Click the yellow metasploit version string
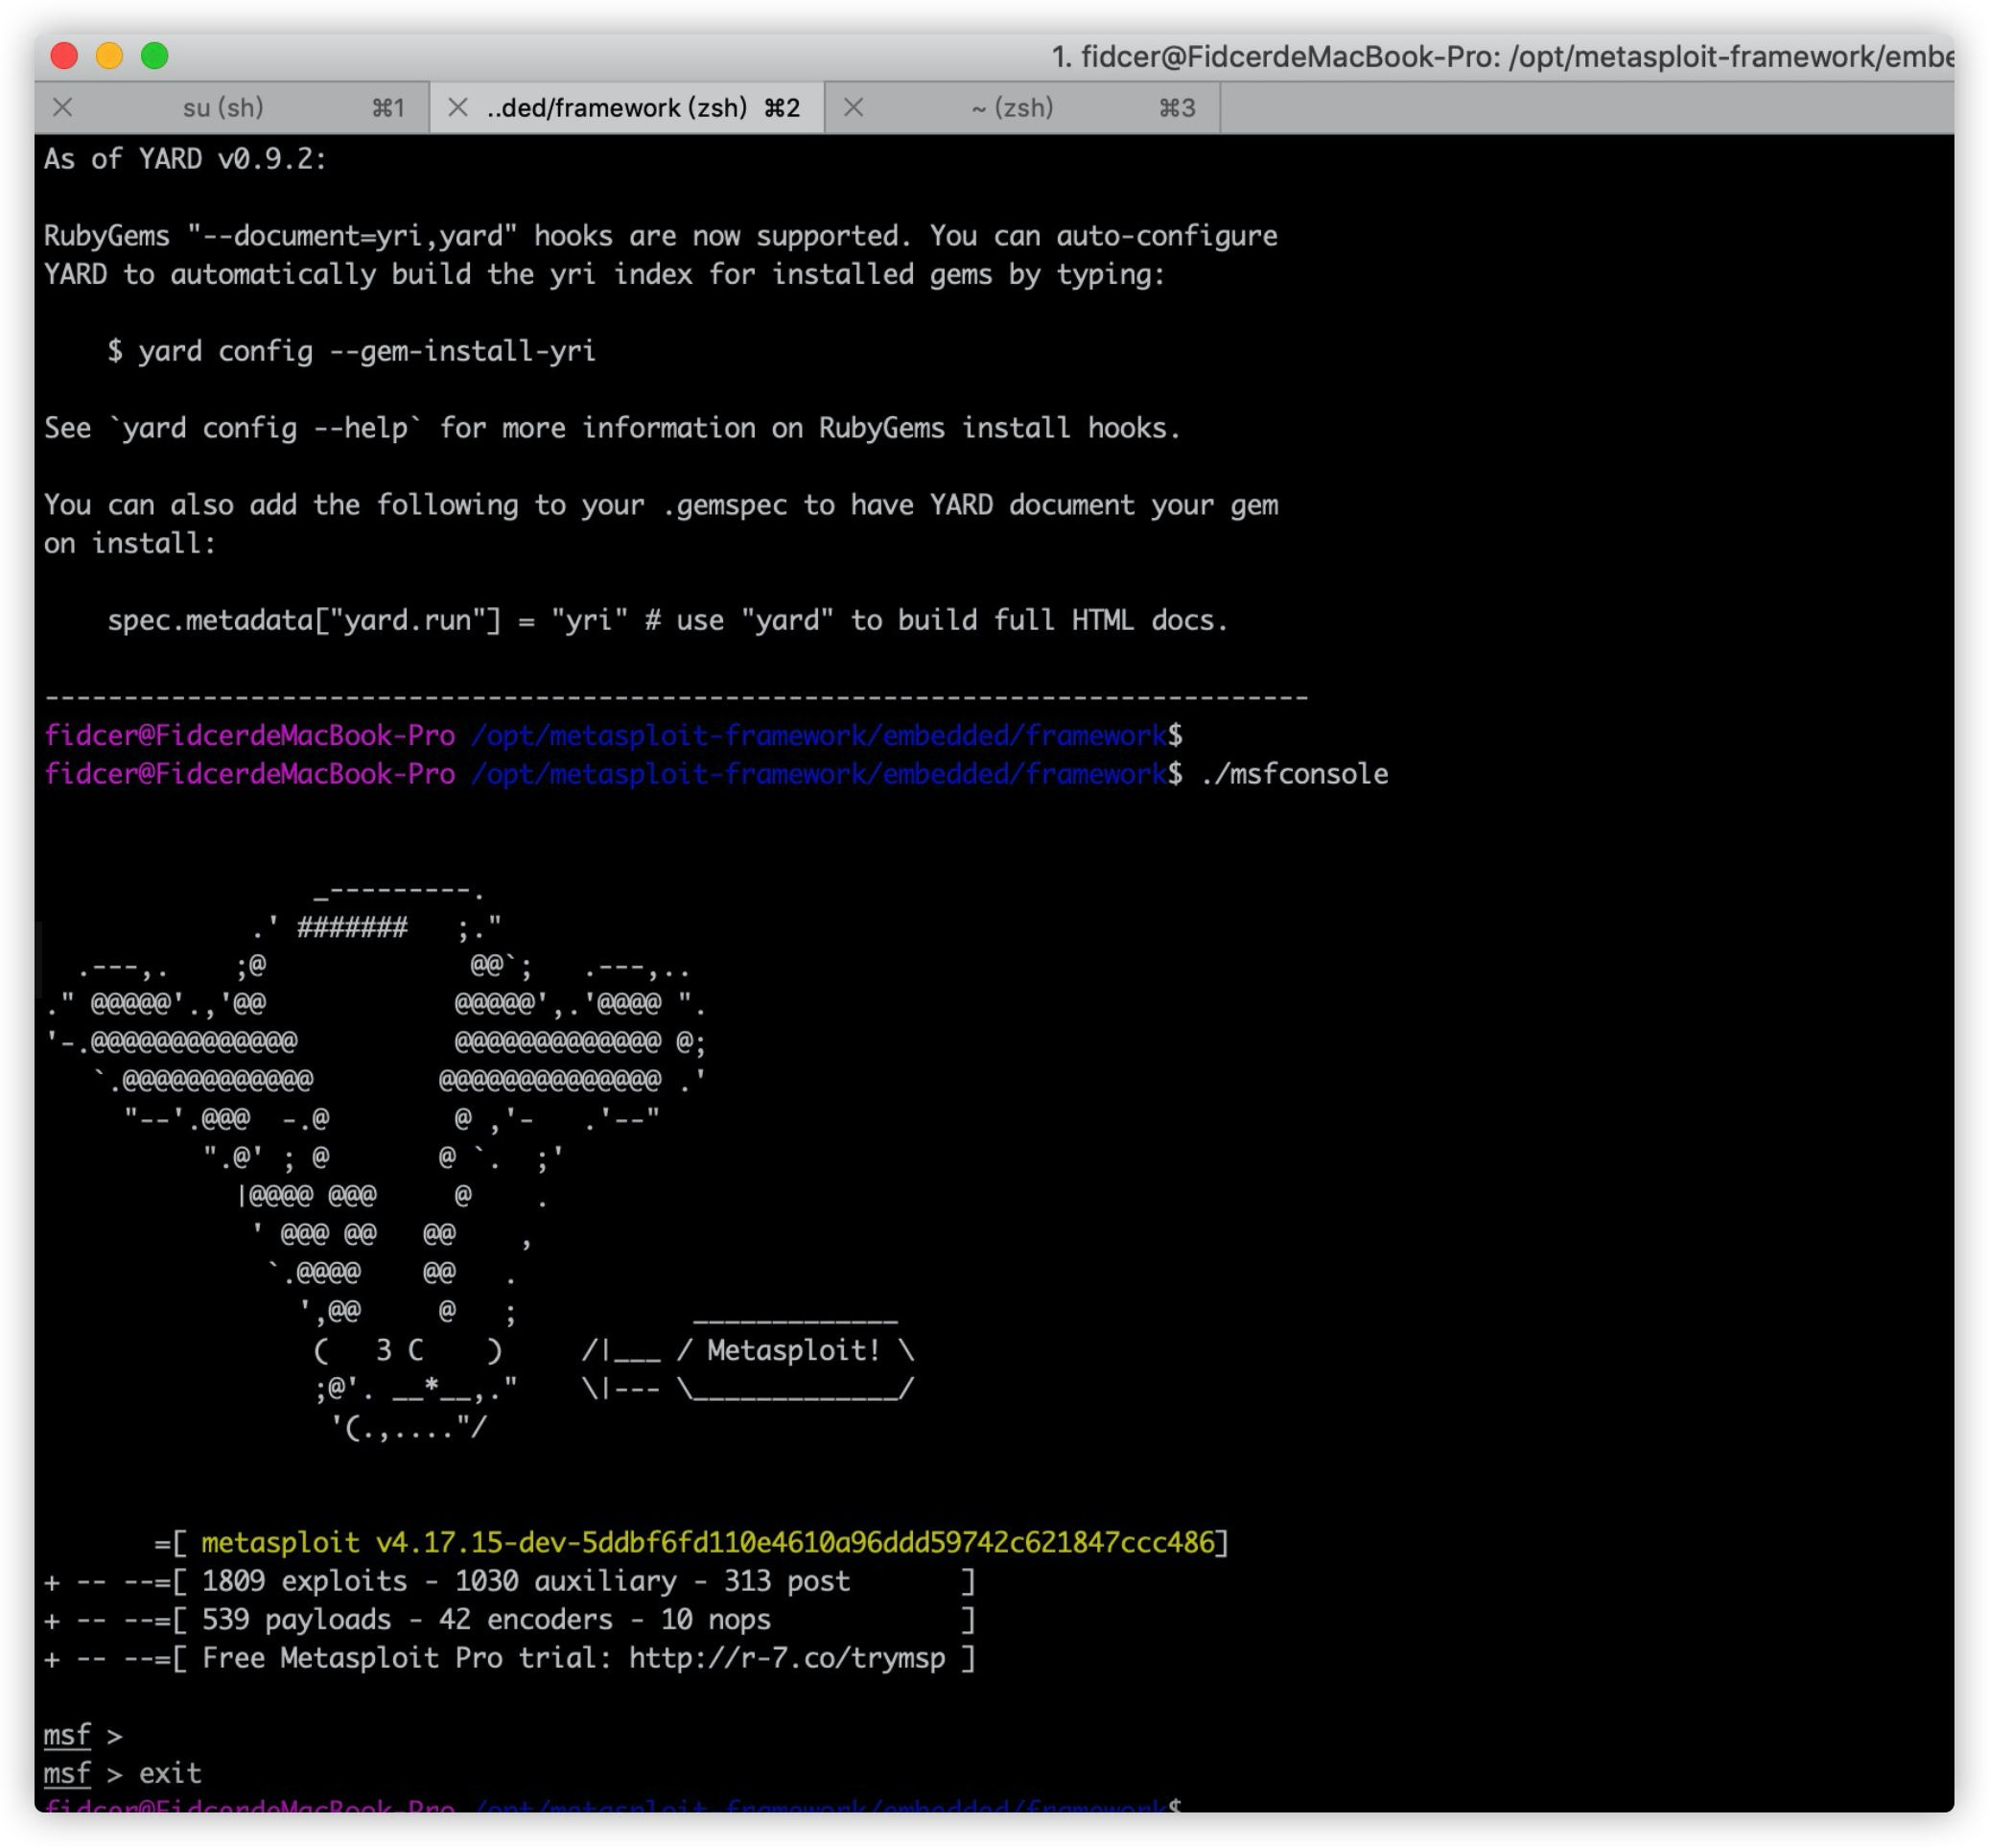The image size is (1989, 1847). click(707, 1543)
